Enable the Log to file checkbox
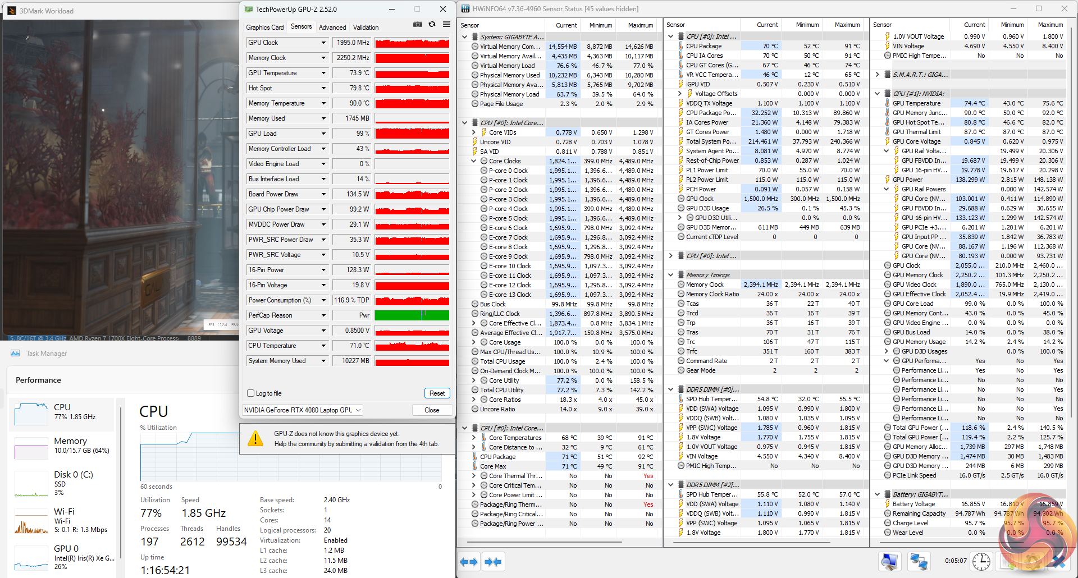The height and width of the screenshot is (578, 1078). [x=251, y=393]
